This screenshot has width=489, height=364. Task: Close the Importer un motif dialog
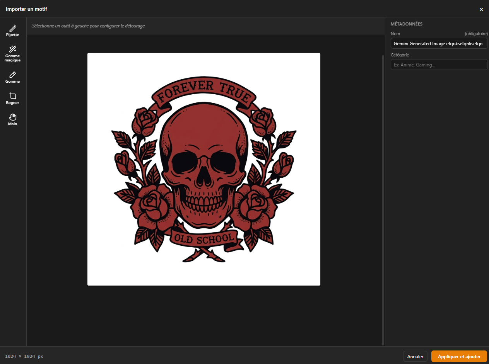click(481, 9)
